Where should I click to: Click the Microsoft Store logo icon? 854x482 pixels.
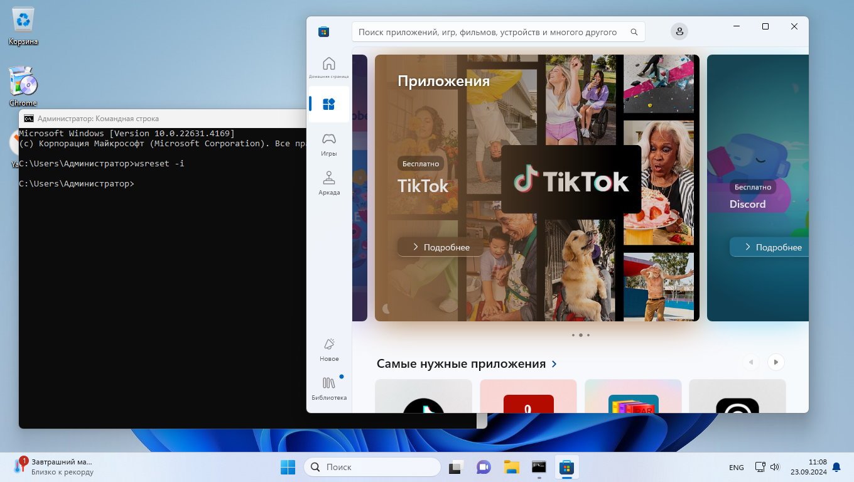coord(324,32)
